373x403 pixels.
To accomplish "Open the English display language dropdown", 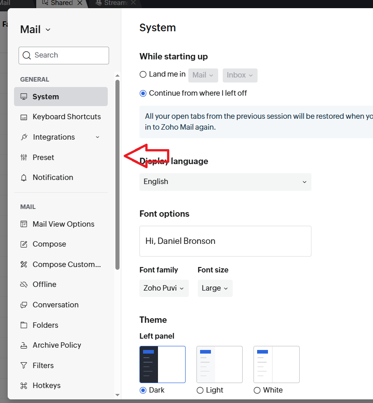I will [x=225, y=182].
